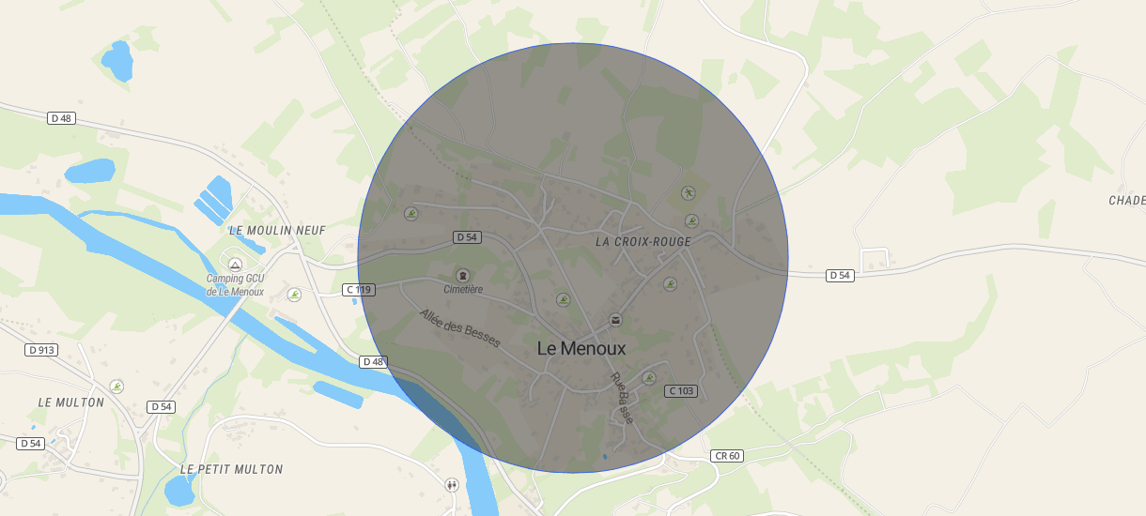The width and height of the screenshot is (1146, 516).
Task: Click the Camping GCU de Le Menoux text
Action: (235, 285)
